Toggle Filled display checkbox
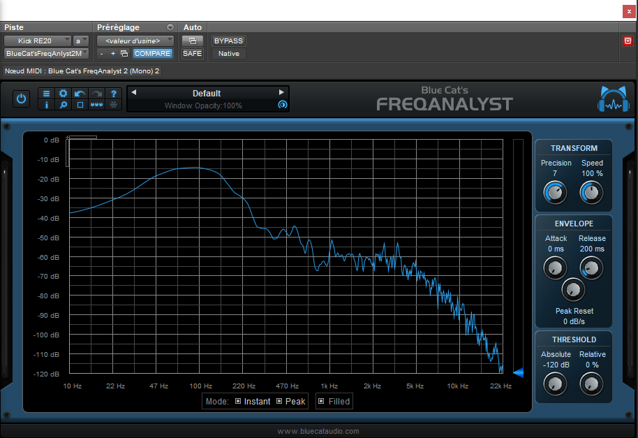Image resolution: width=638 pixels, height=438 pixels. pyautogui.click(x=321, y=401)
